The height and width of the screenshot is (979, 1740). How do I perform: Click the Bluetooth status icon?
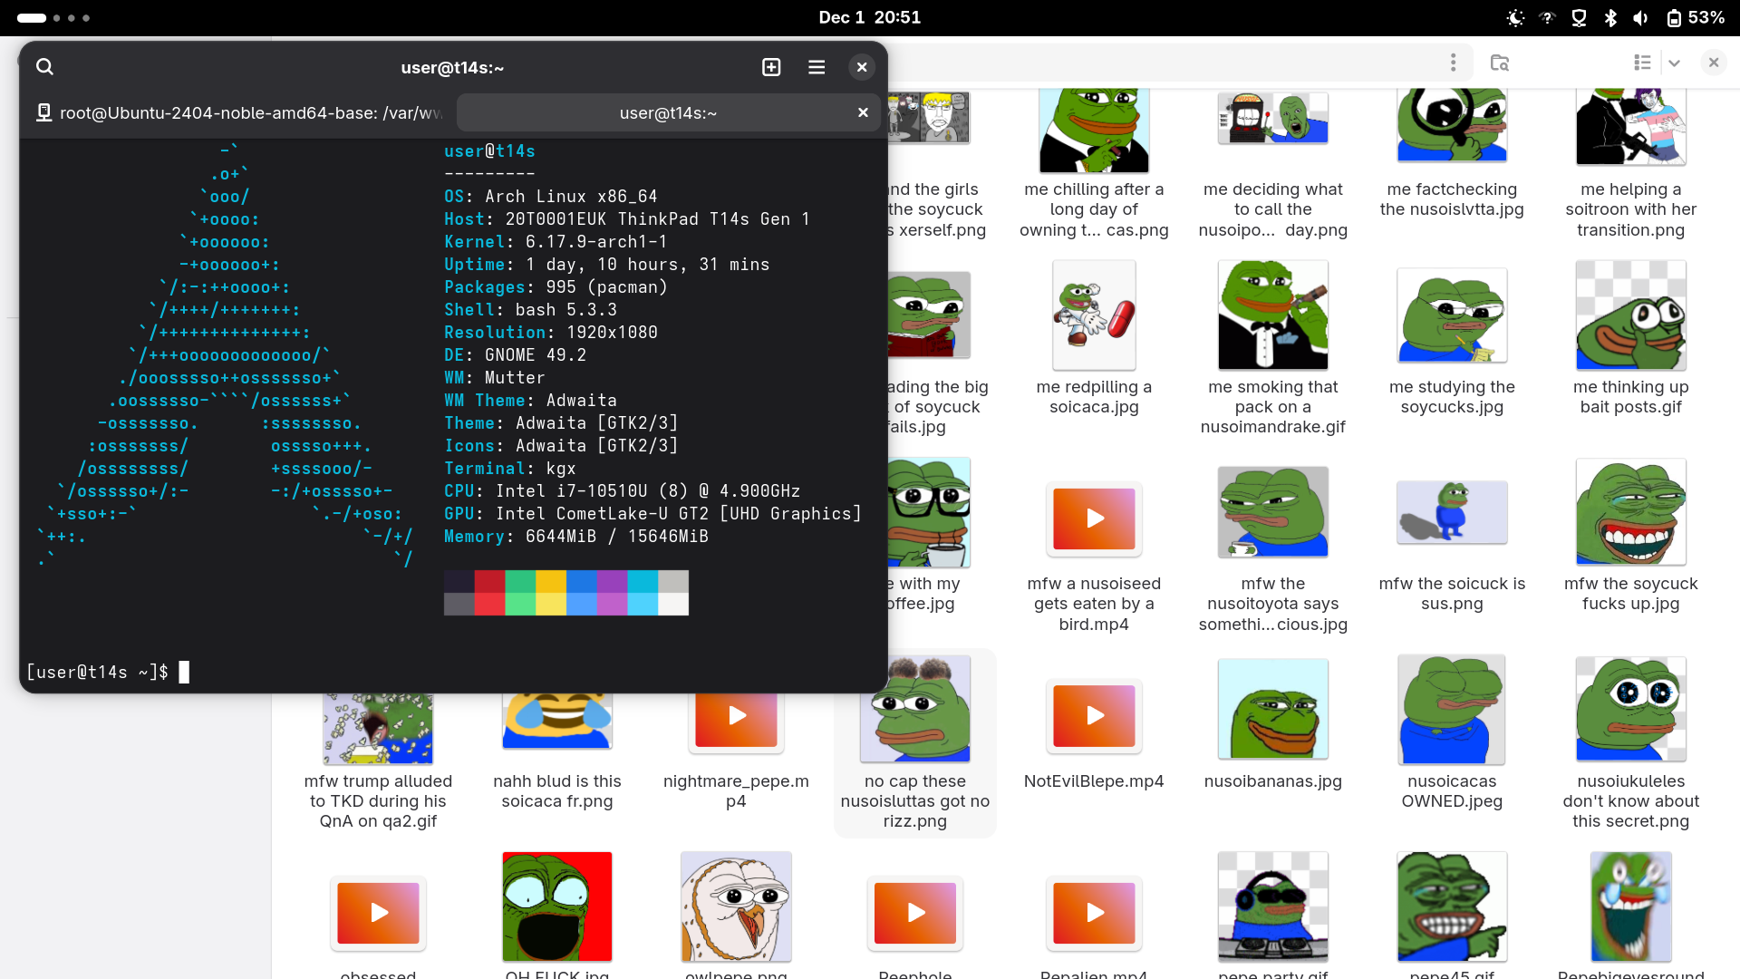(1610, 18)
